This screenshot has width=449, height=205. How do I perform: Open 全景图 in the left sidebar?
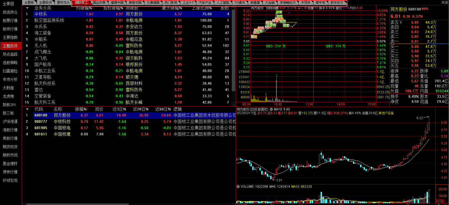(8, 4)
